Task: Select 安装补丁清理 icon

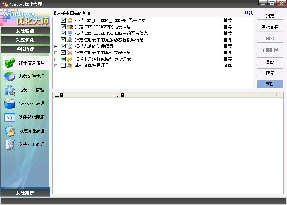Action: click(x=10, y=144)
